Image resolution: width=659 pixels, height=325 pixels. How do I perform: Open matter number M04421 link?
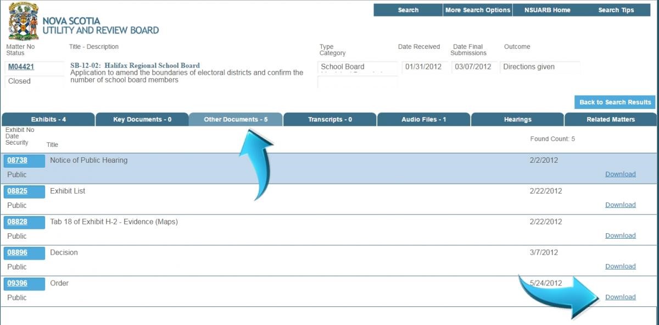[x=21, y=67]
